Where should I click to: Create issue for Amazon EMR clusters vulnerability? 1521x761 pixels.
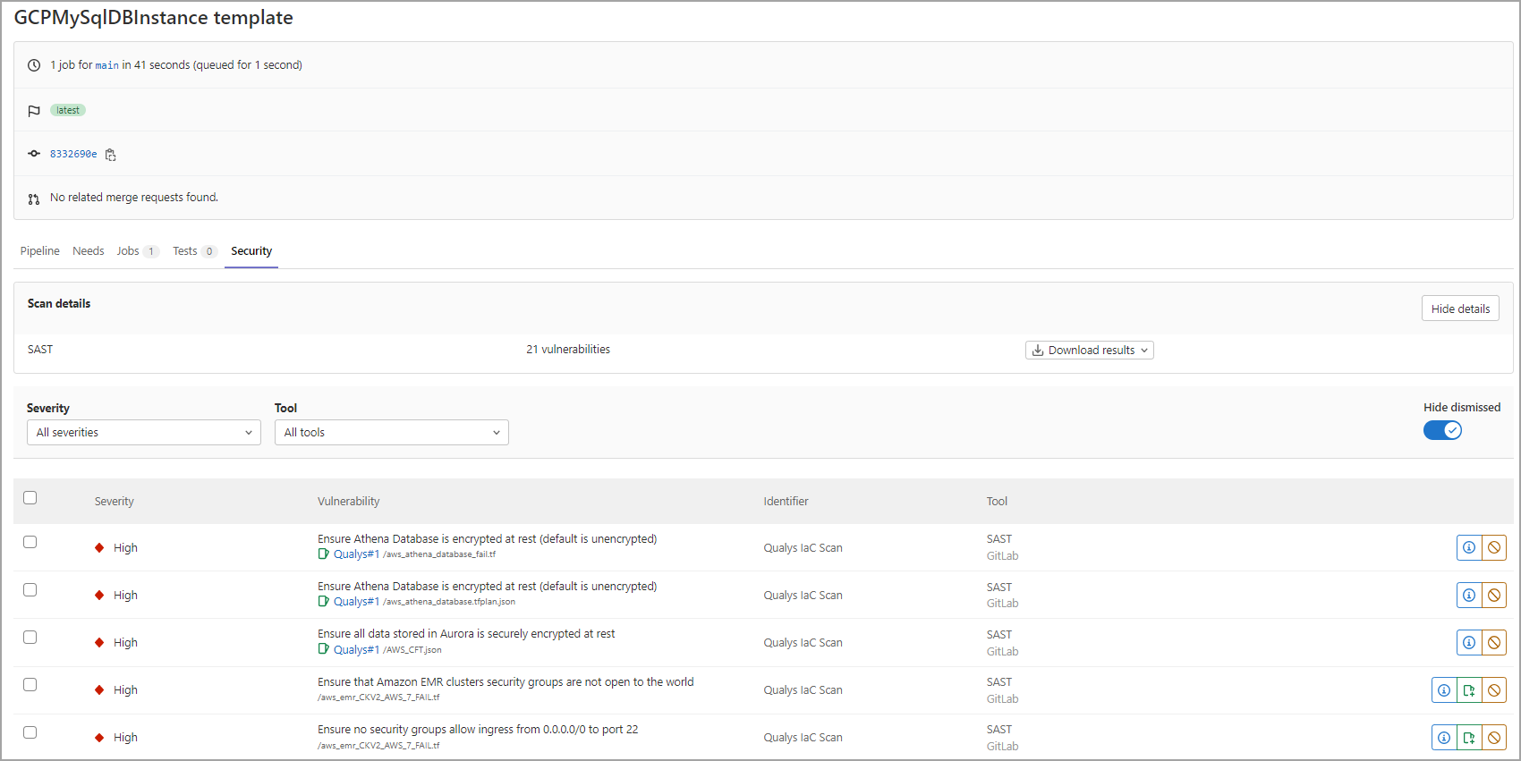pyautogui.click(x=1469, y=689)
